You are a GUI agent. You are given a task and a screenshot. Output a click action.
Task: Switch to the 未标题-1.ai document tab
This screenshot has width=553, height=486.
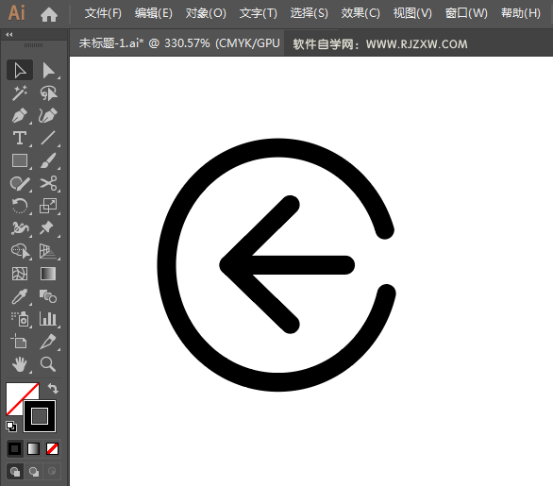tap(179, 43)
